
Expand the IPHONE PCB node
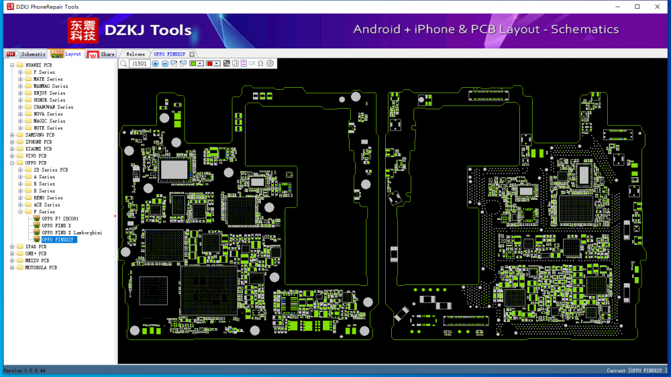pyautogui.click(x=12, y=142)
